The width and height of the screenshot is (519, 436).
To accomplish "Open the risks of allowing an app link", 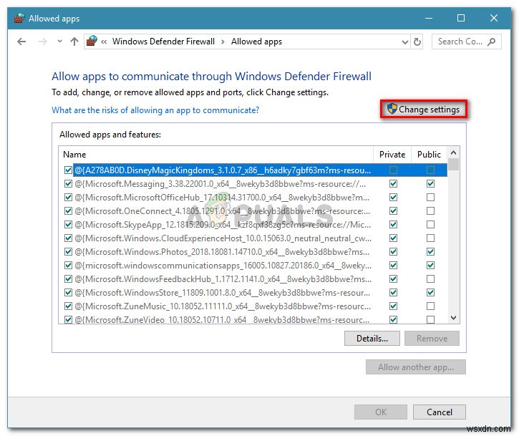I will point(155,110).
